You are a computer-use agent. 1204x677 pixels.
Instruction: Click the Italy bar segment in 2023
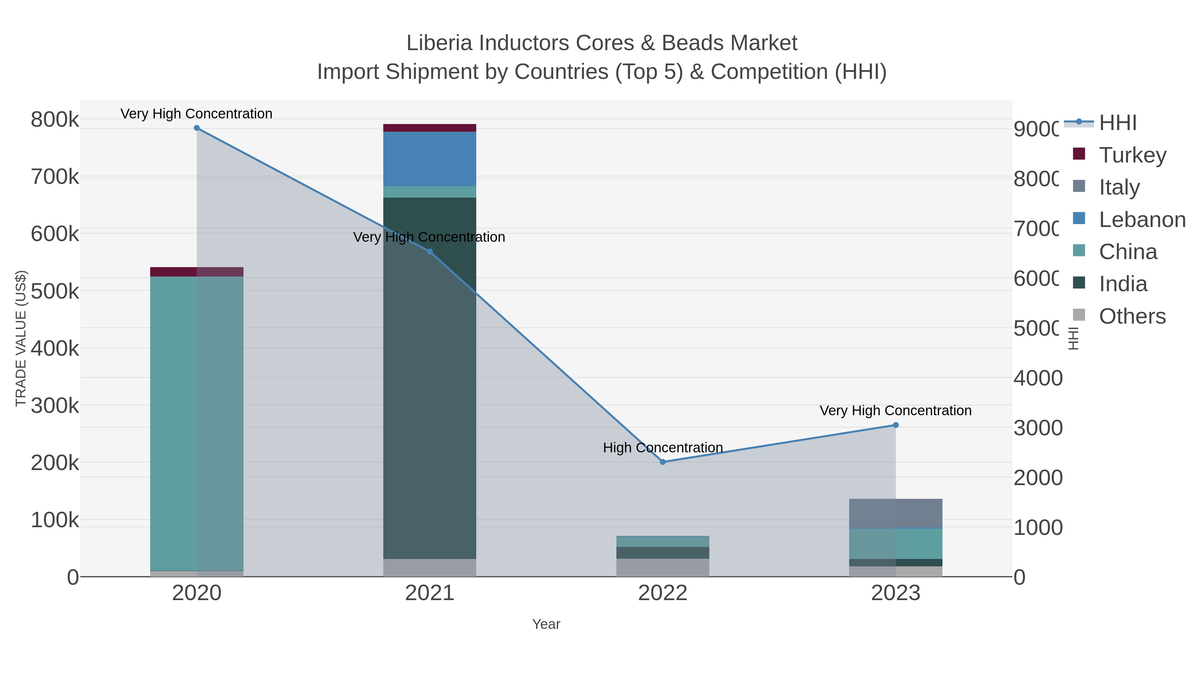click(x=896, y=514)
